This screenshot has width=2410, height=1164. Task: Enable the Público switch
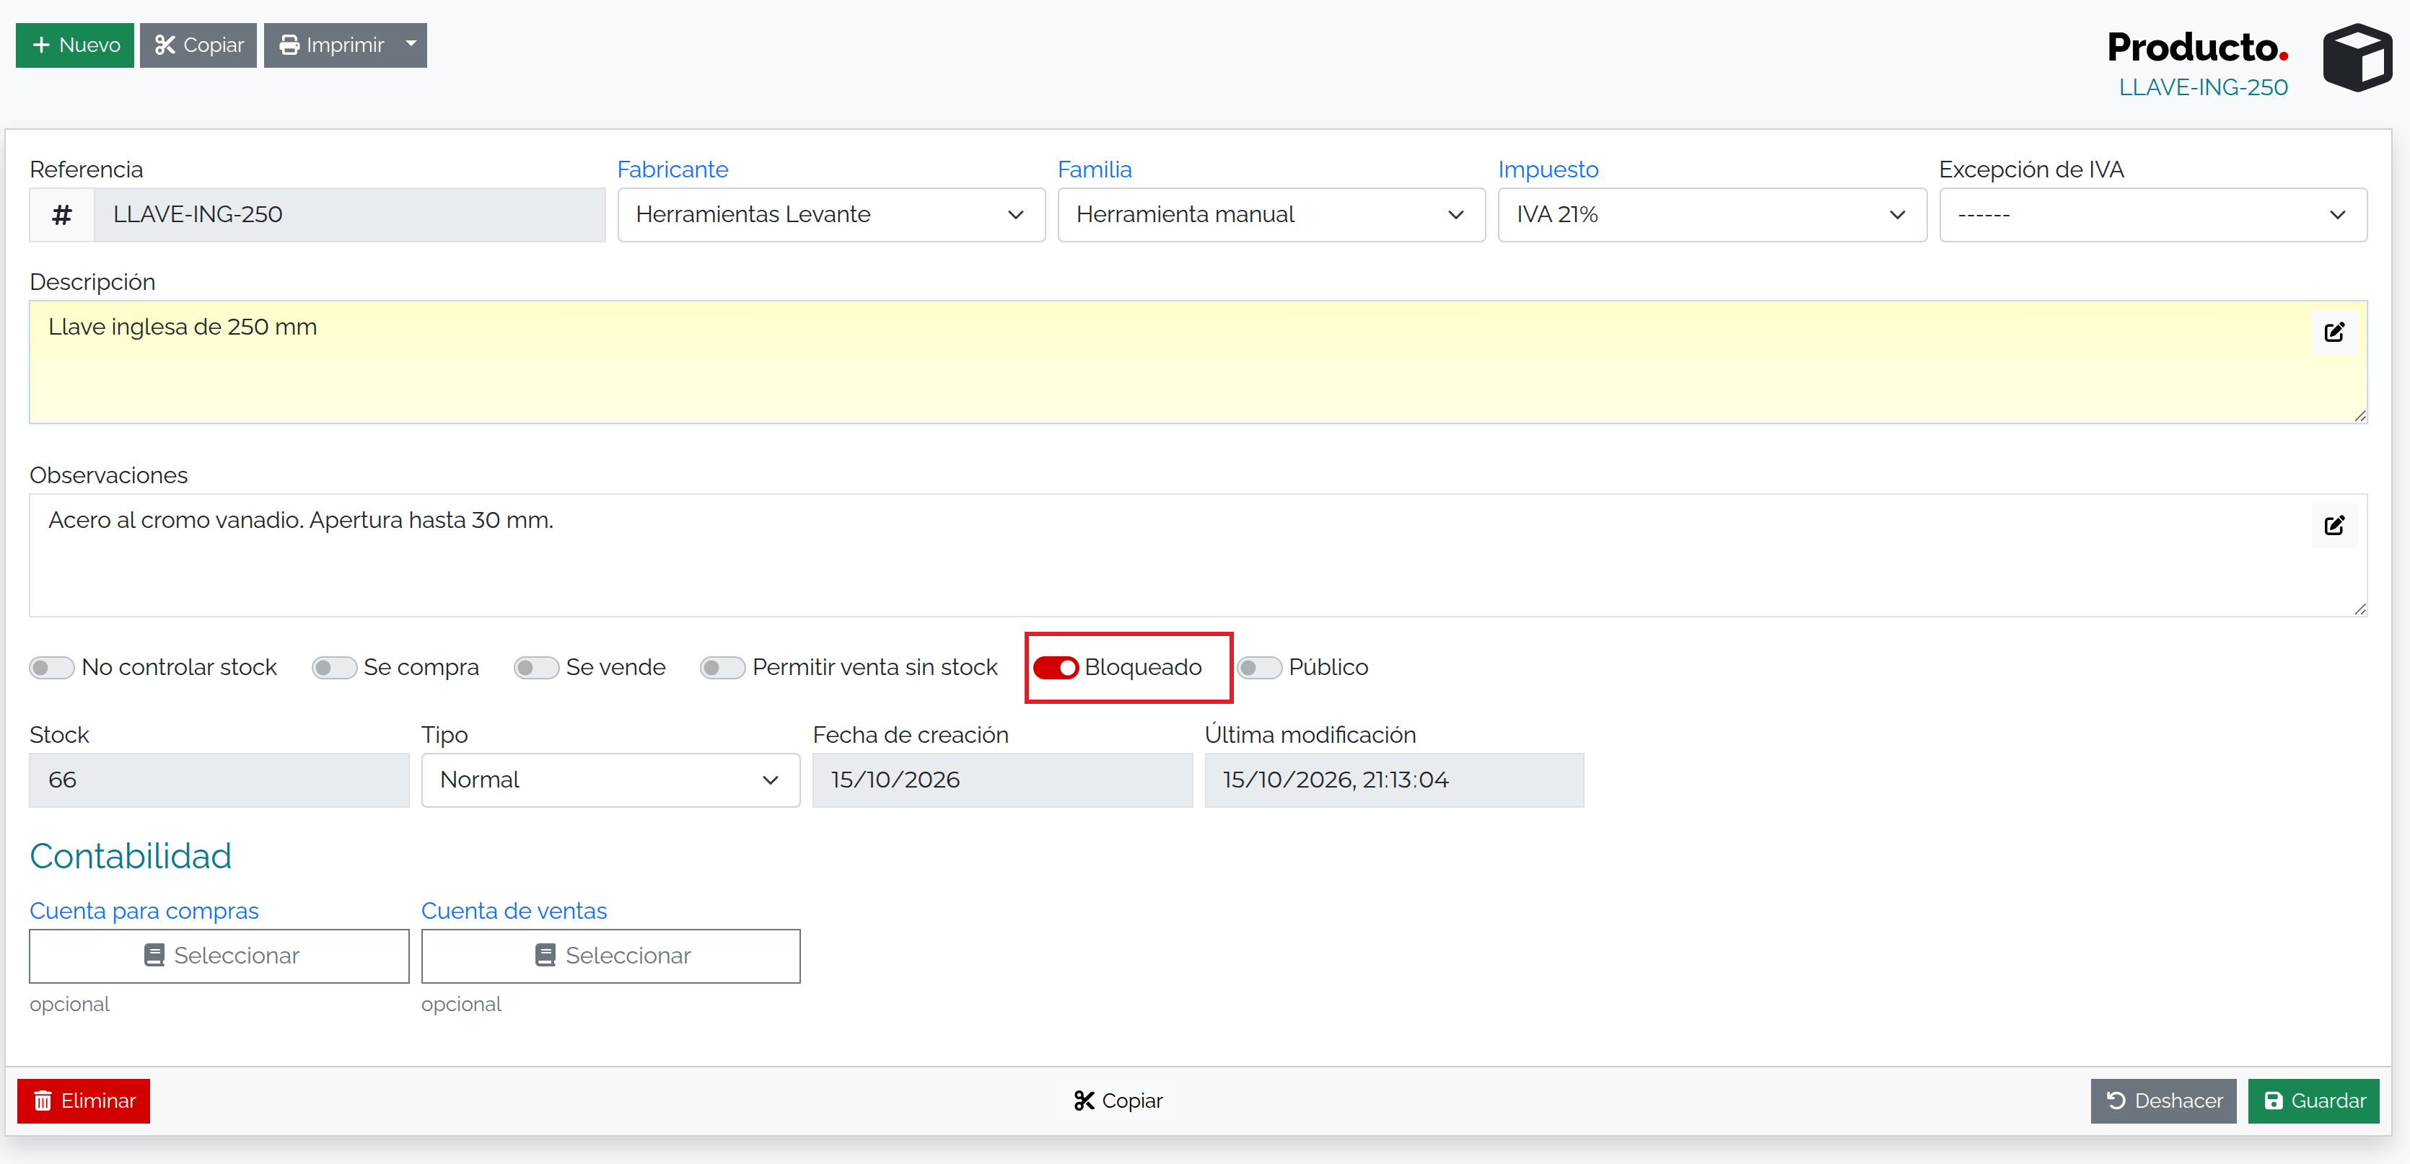click(1259, 668)
